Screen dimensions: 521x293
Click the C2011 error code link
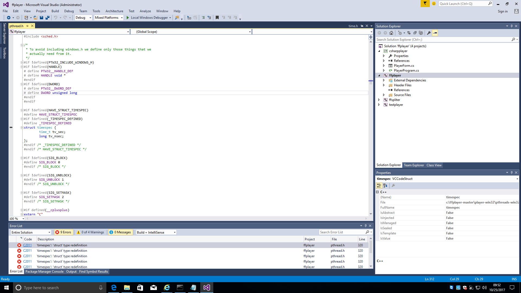pos(27,245)
